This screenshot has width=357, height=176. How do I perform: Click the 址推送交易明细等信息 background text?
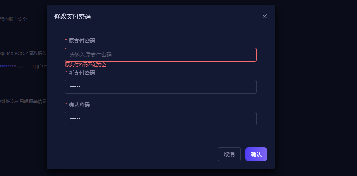pyautogui.click(x=23, y=101)
